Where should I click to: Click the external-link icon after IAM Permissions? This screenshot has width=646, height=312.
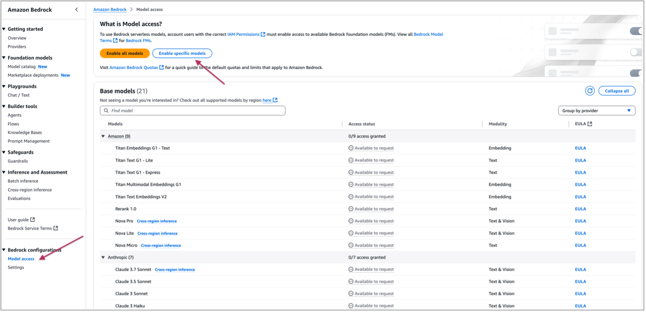[x=263, y=35]
